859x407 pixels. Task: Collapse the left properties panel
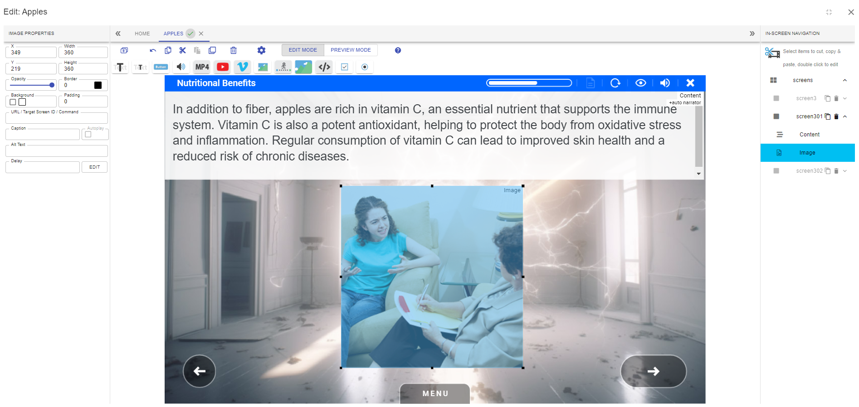point(118,34)
